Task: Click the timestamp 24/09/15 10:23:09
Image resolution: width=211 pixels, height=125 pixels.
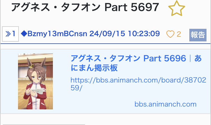Action: coord(125,34)
